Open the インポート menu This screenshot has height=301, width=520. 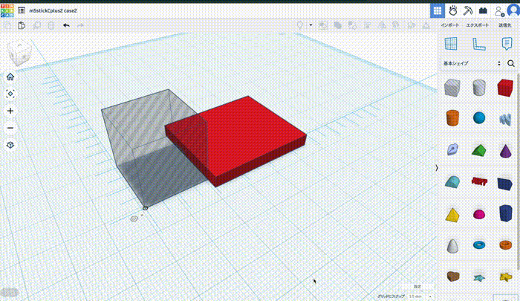(x=449, y=25)
